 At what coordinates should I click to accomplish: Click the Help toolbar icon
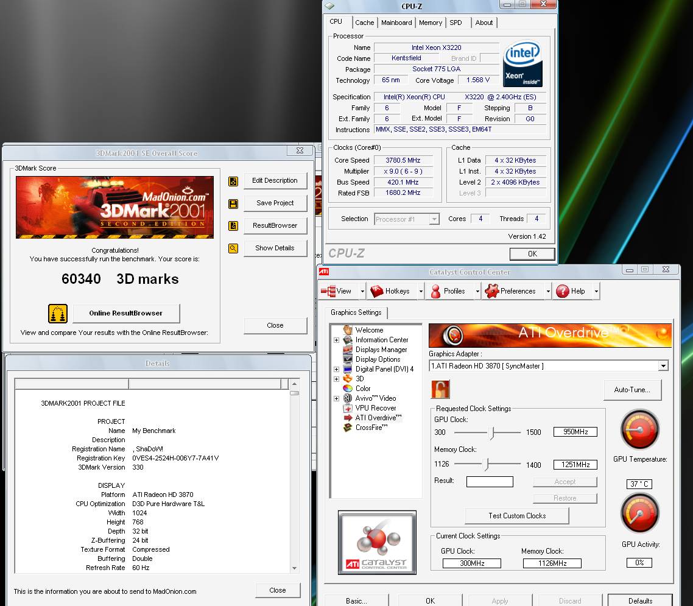tap(563, 291)
